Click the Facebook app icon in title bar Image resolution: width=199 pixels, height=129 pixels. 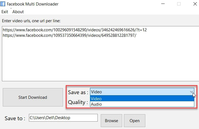click(3, 4)
